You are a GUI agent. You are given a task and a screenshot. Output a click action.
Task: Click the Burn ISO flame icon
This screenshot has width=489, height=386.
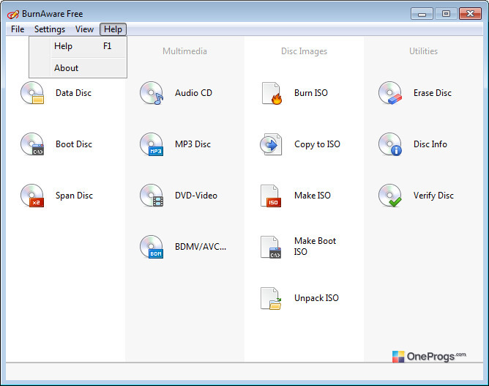pyautogui.click(x=272, y=93)
